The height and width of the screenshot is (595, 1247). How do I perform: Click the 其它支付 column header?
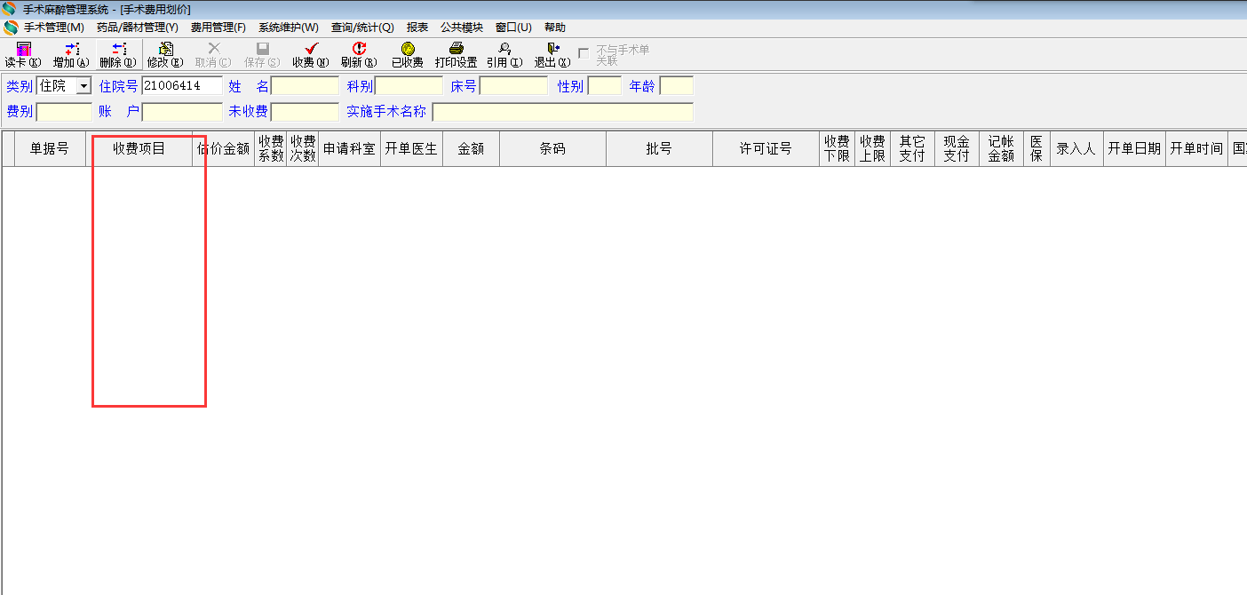912,148
